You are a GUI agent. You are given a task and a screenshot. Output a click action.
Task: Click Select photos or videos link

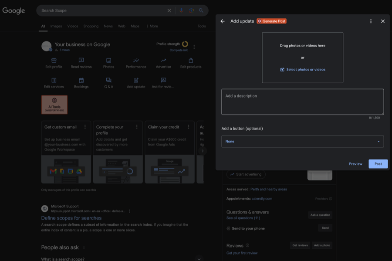click(303, 70)
